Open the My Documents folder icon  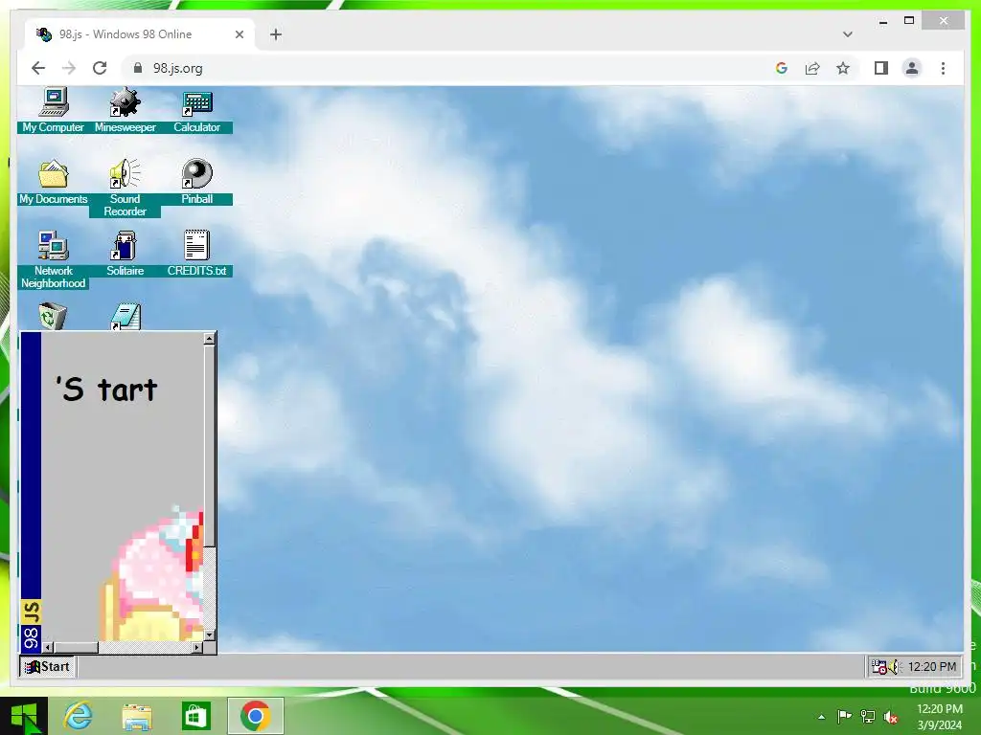pyautogui.click(x=54, y=174)
